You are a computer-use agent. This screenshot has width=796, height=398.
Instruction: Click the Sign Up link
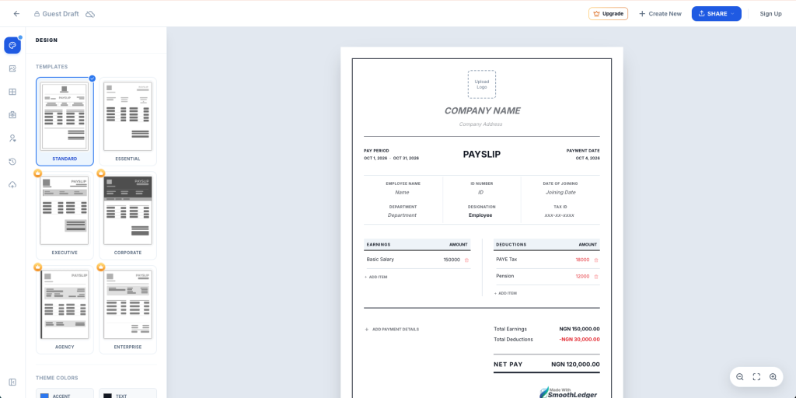pos(770,14)
